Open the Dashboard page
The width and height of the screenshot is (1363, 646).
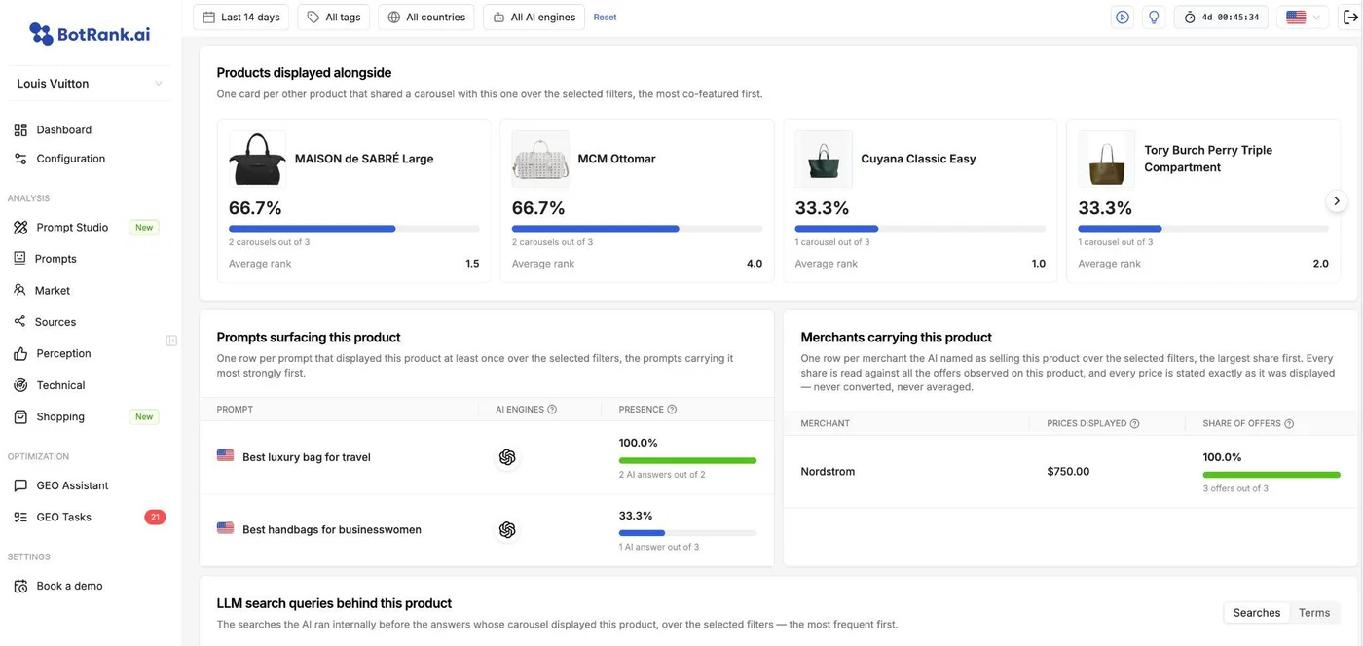click(x=64, y=129)
